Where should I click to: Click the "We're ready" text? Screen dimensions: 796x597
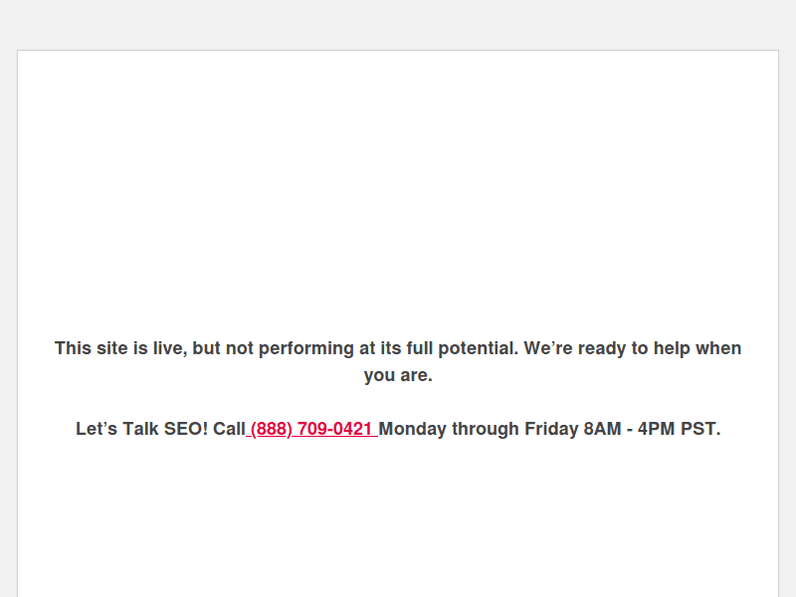point(575,348)
